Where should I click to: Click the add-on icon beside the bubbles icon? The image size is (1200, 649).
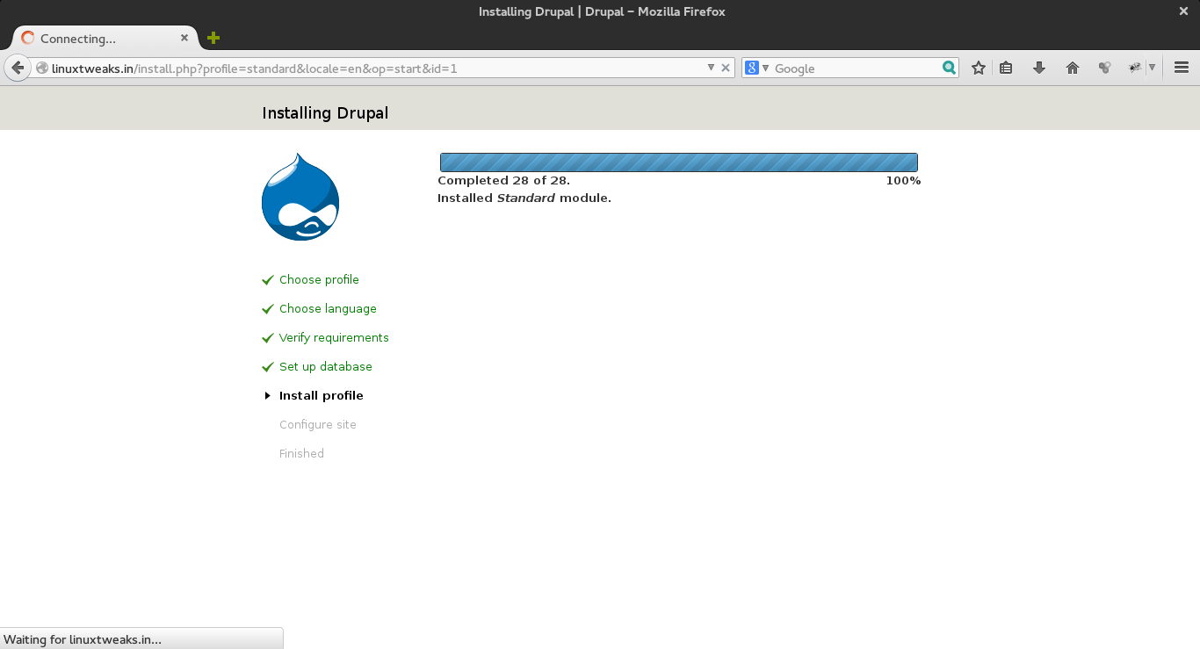tap(1134, 67)
